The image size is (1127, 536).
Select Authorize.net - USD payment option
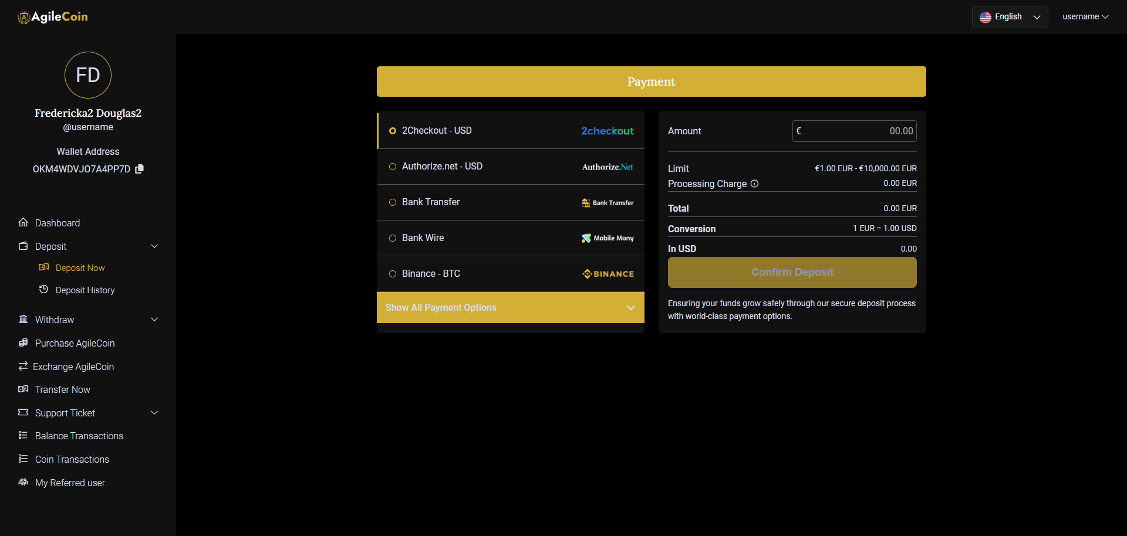tap(511, 167)
